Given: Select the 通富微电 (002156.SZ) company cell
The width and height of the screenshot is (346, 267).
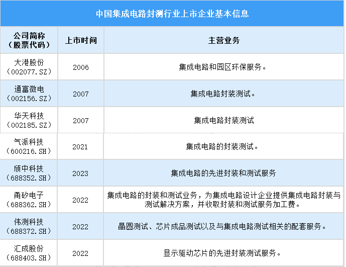Looking at the screenshot, I should click(x=29, y=94).
